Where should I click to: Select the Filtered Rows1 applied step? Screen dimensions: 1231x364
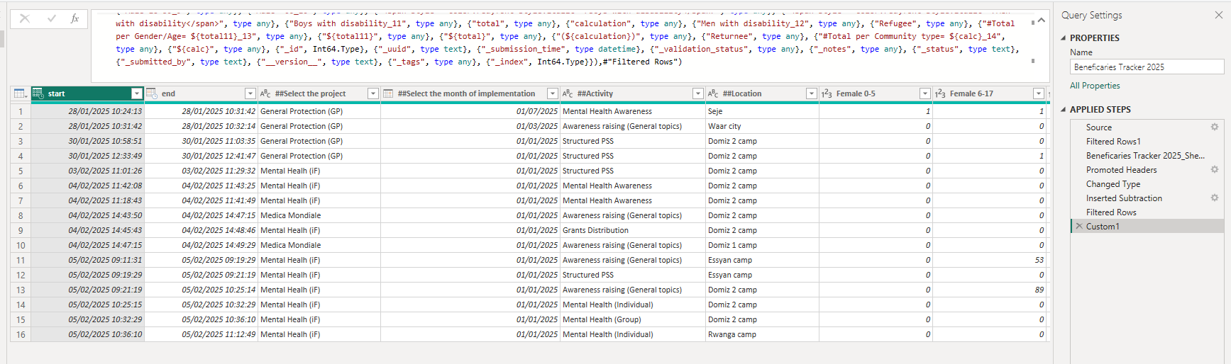(1113, 141)
